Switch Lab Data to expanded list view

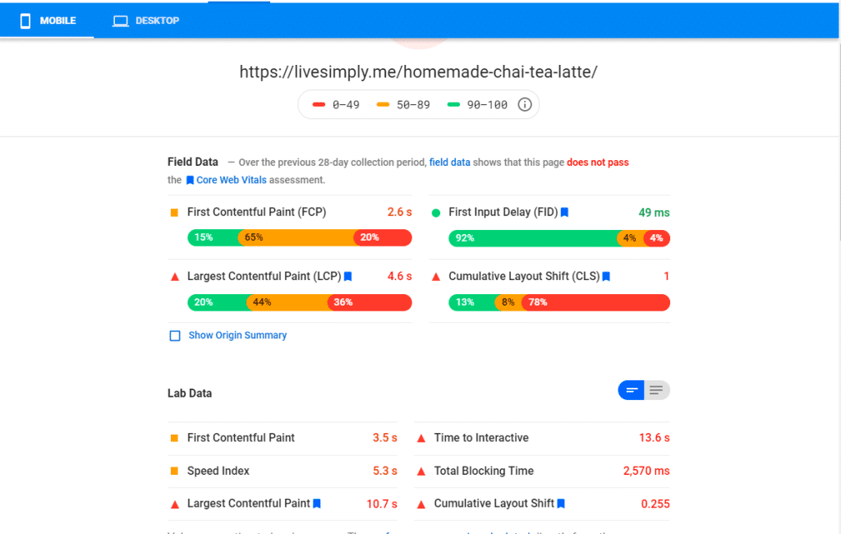point(656,390)
